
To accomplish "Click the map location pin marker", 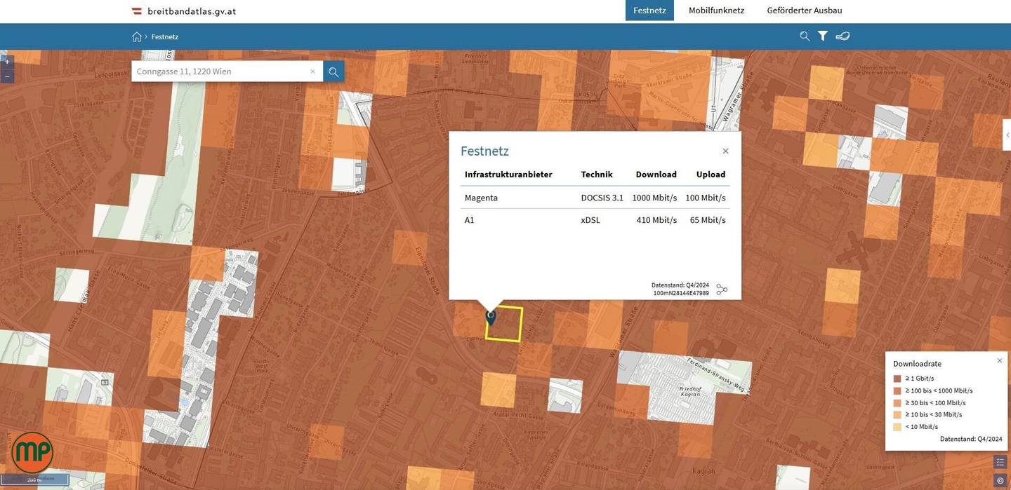I will click(491, 318).
